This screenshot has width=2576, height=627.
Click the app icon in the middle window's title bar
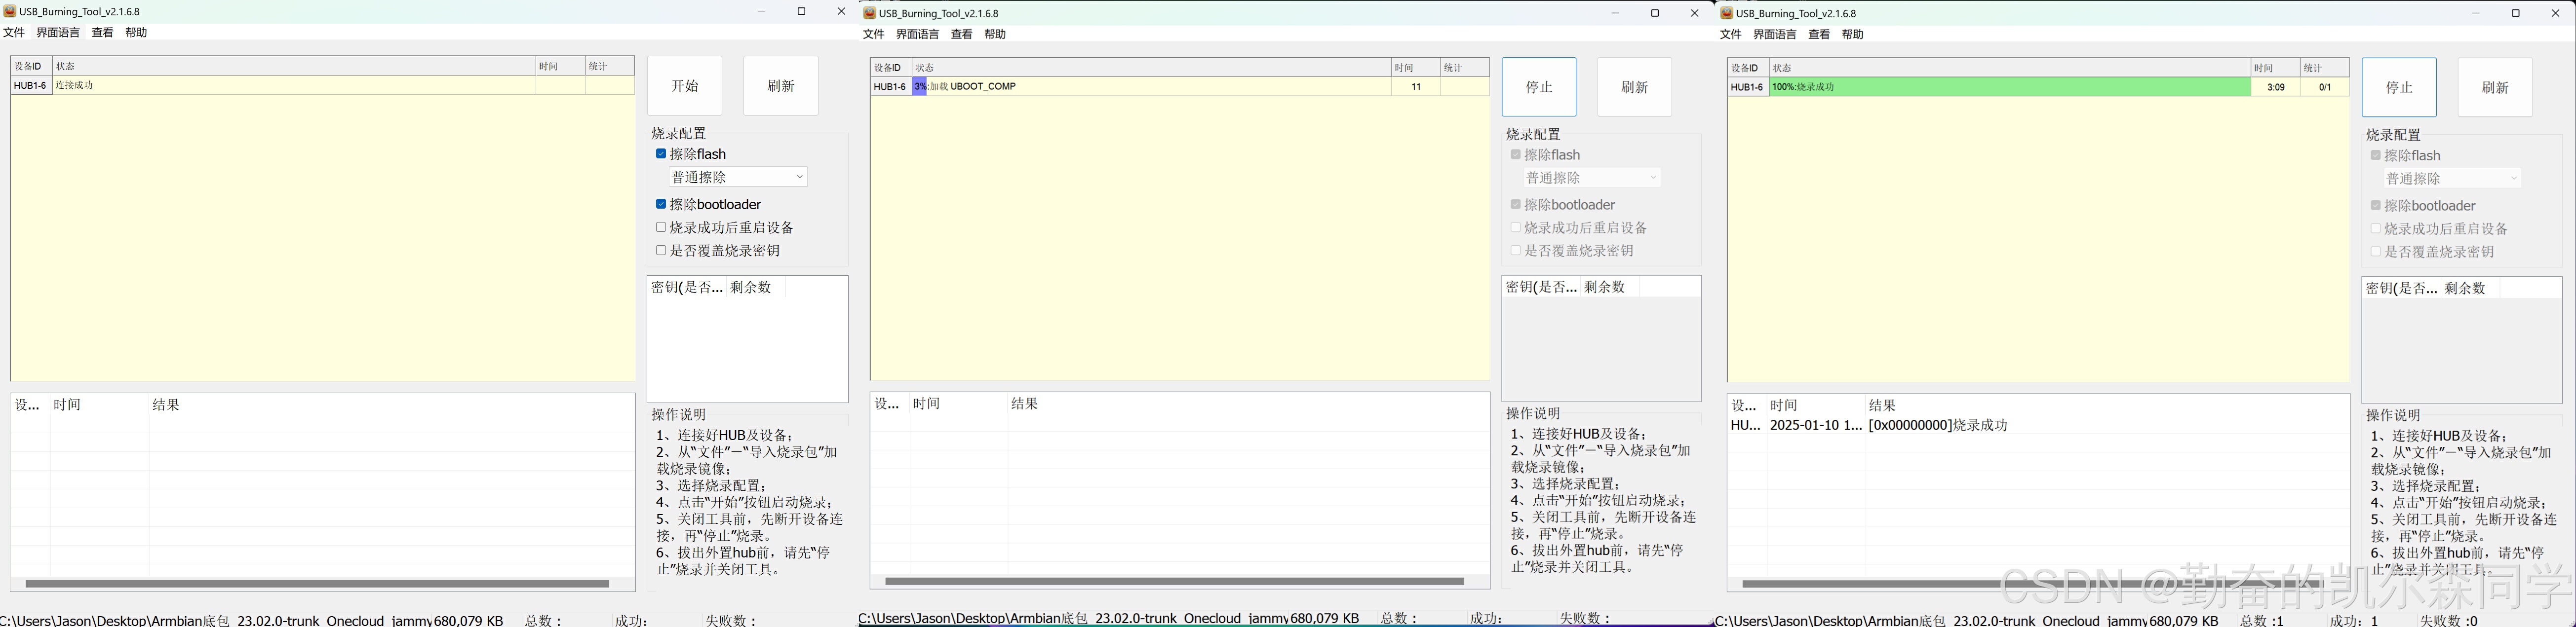pyautogui.click(x=870, y=13)
